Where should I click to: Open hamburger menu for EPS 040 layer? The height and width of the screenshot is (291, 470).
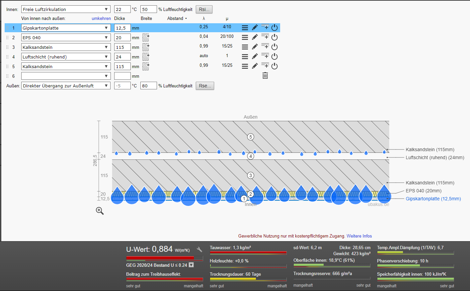pos(245,38)
